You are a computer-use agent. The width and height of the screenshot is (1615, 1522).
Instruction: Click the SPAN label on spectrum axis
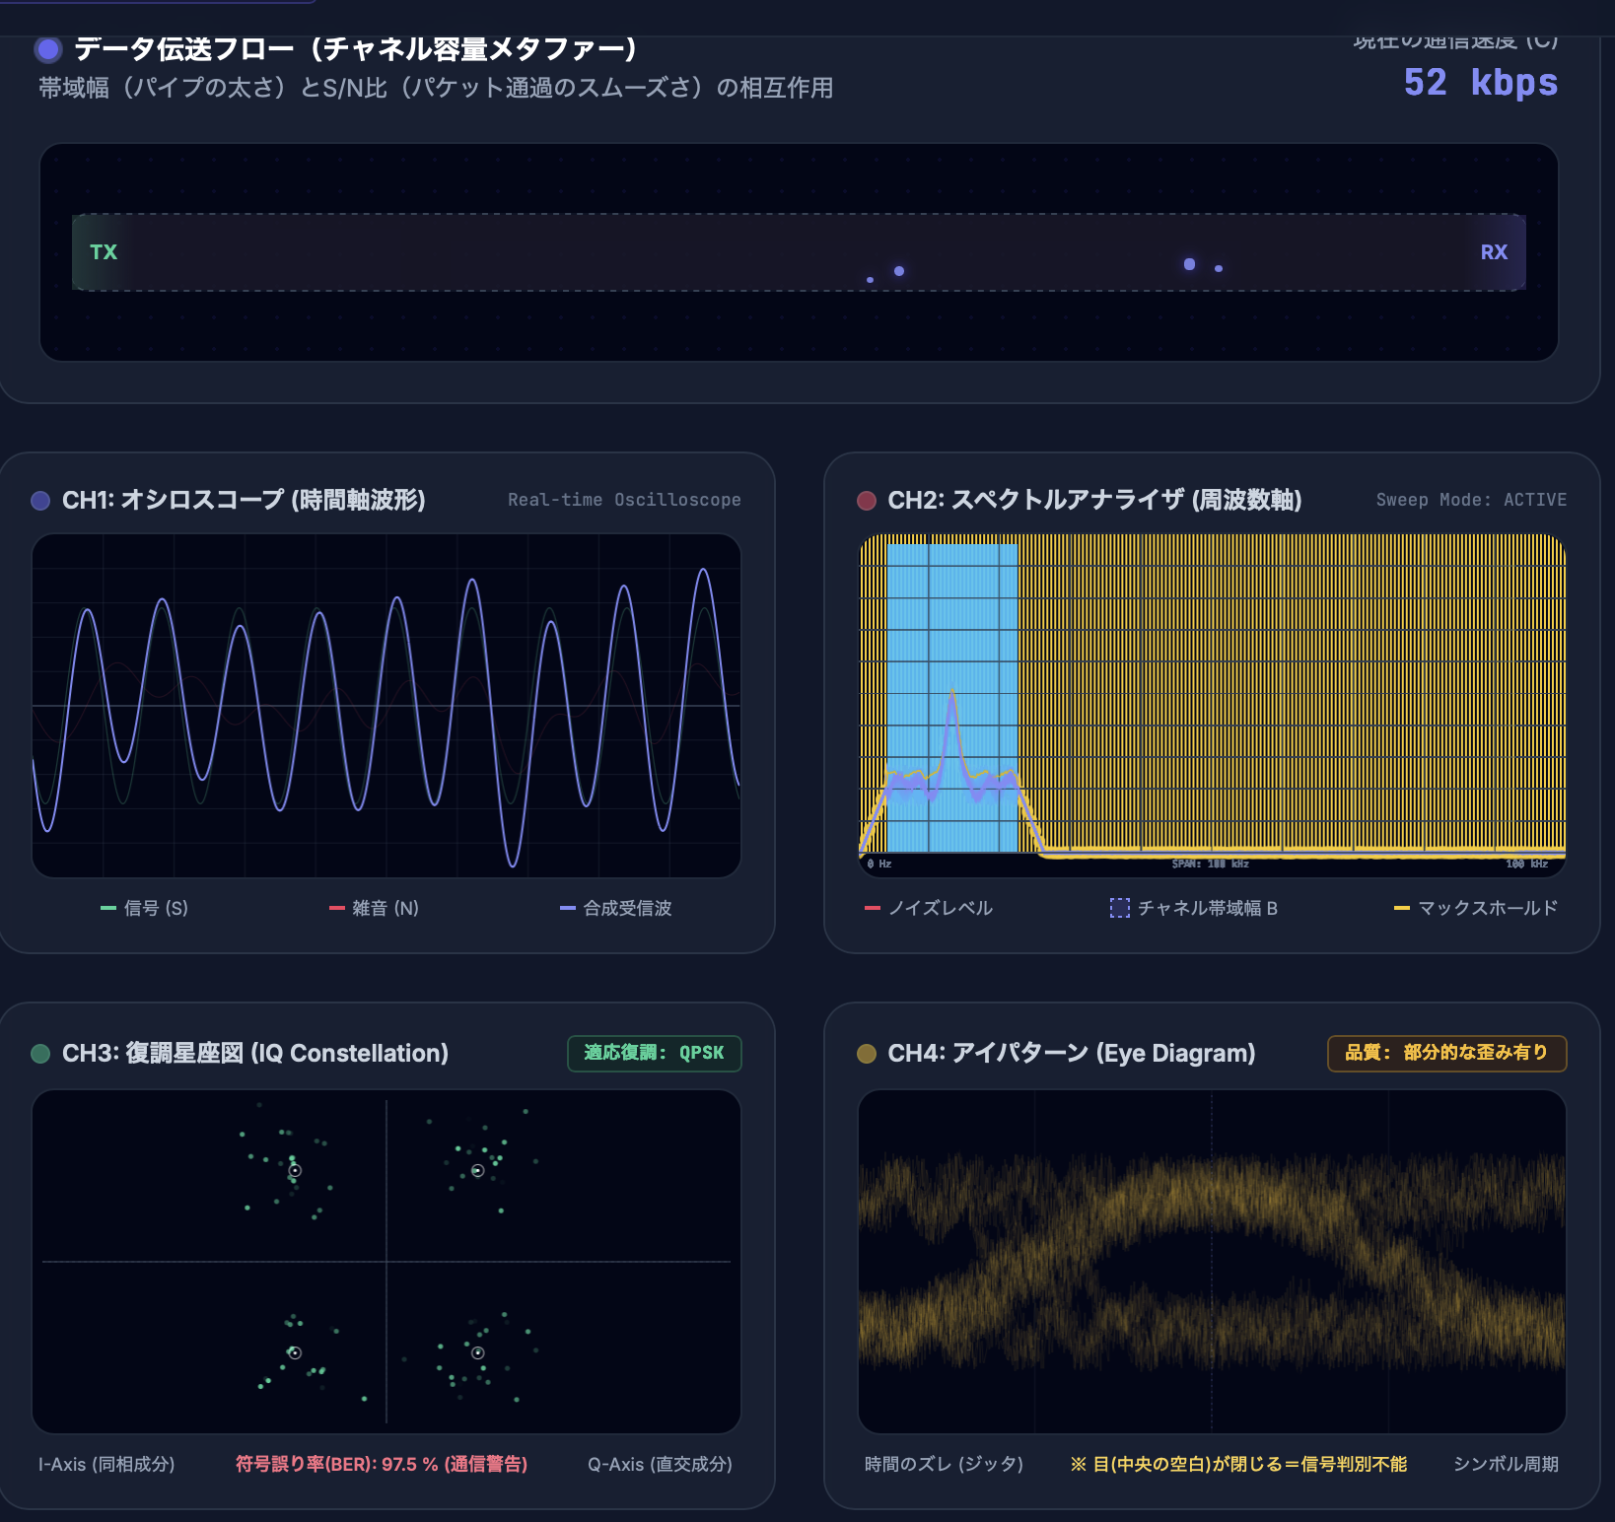[x=1210, y=864]
